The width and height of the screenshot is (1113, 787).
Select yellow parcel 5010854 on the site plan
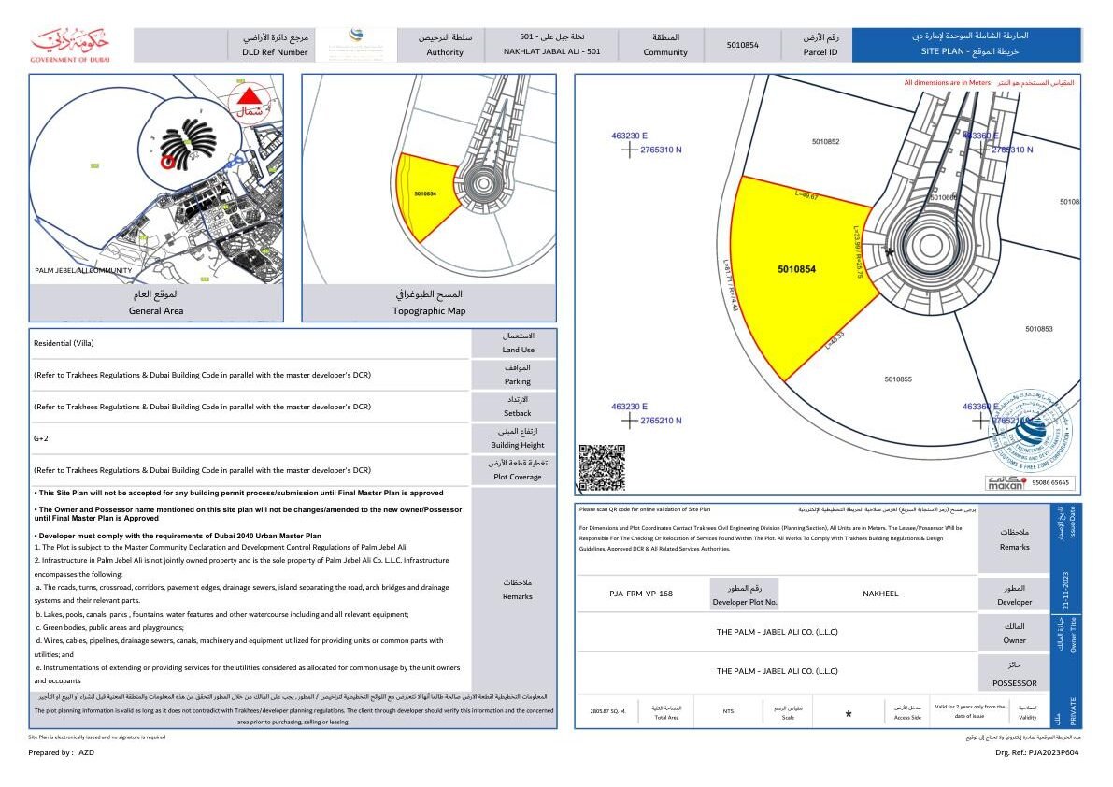pos(796,280)
